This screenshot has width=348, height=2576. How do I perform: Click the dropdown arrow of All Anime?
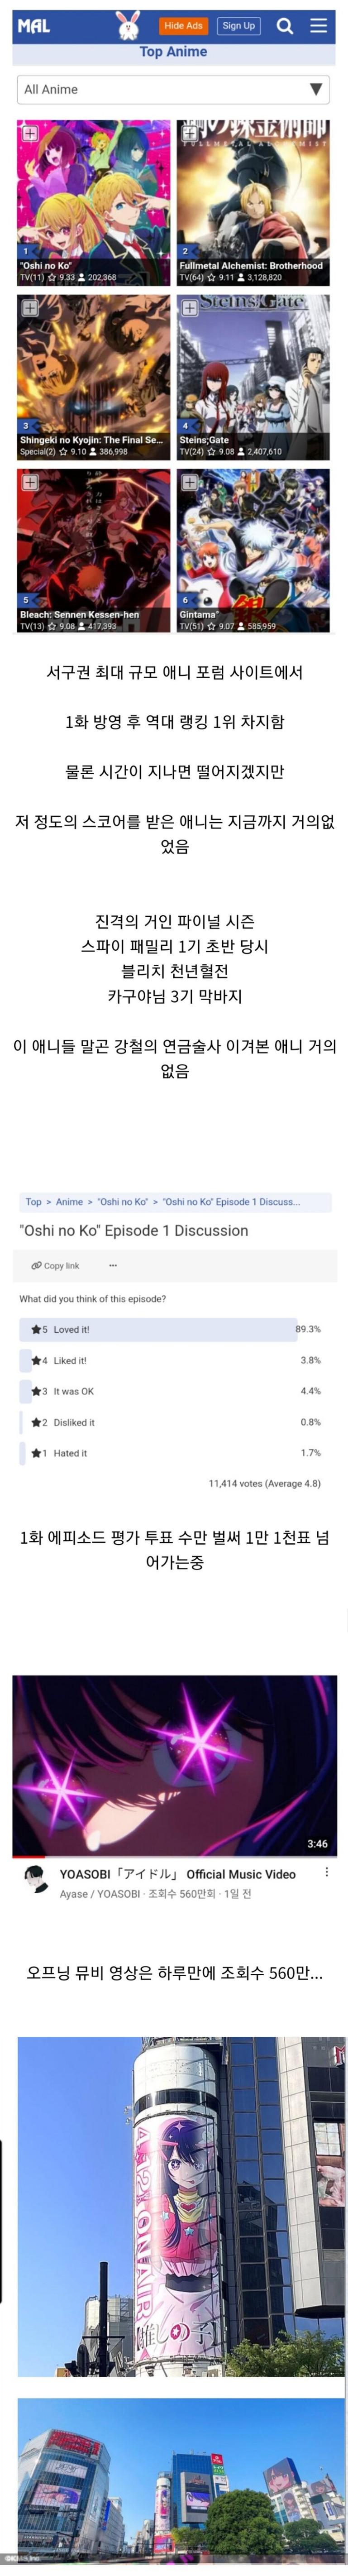click(x=316, y=89)
